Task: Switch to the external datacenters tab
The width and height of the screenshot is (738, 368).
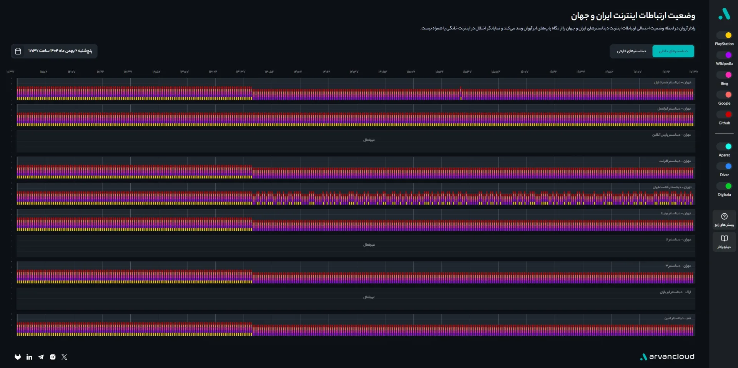Action: 632,51
